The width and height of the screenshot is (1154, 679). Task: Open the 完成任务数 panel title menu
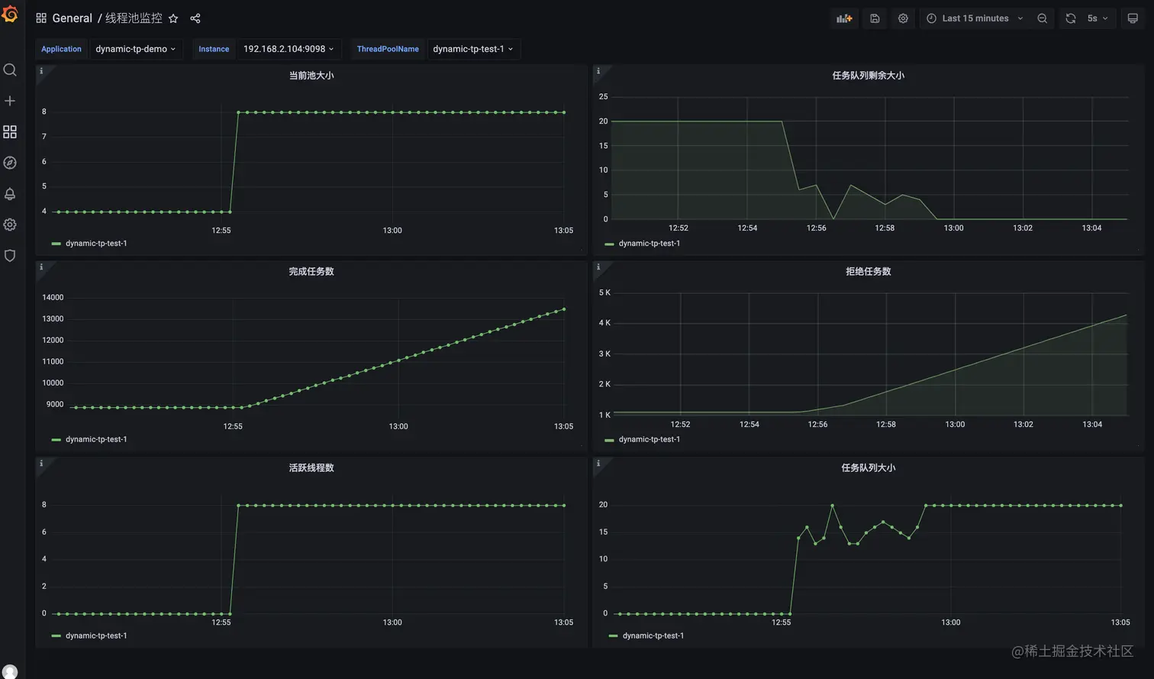(x=311, y=272)
